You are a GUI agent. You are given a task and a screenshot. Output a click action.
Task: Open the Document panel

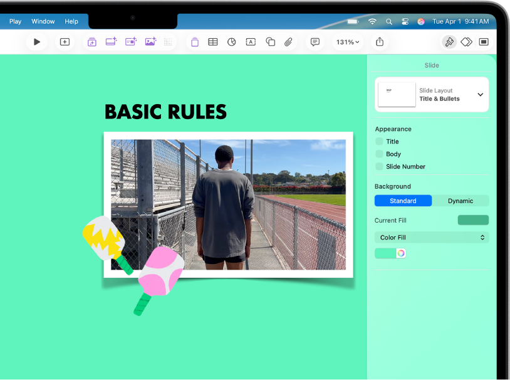tap(484, 41)
